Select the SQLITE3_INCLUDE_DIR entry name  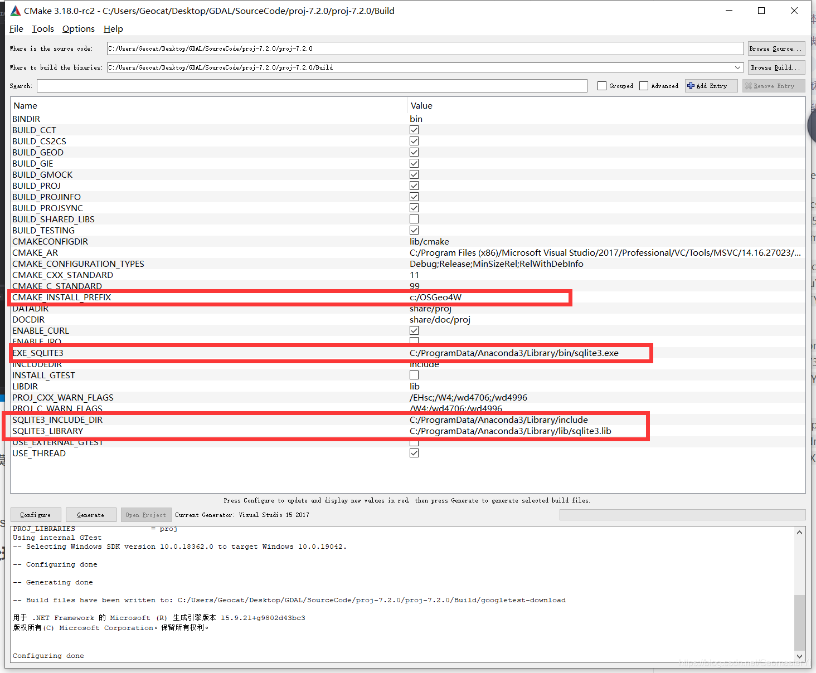[x=57, y=420]
